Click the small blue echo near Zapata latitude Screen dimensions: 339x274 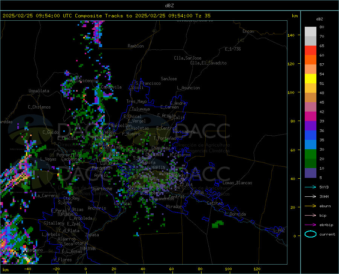[x=136, y=234]
